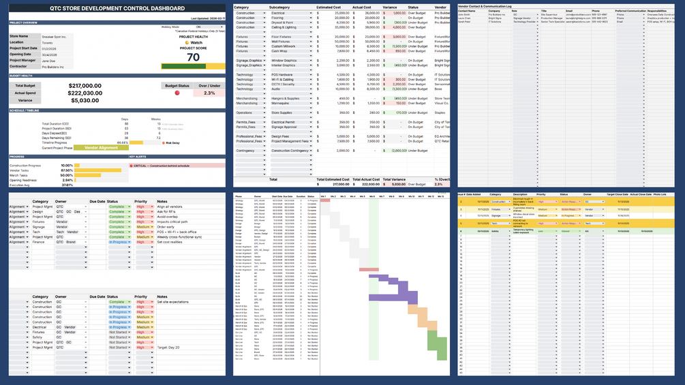The height and width of the screenshot is (385, 685).
Task: Open issue log Owner dropdown in the Tech issue row
Action: point(594,224)
